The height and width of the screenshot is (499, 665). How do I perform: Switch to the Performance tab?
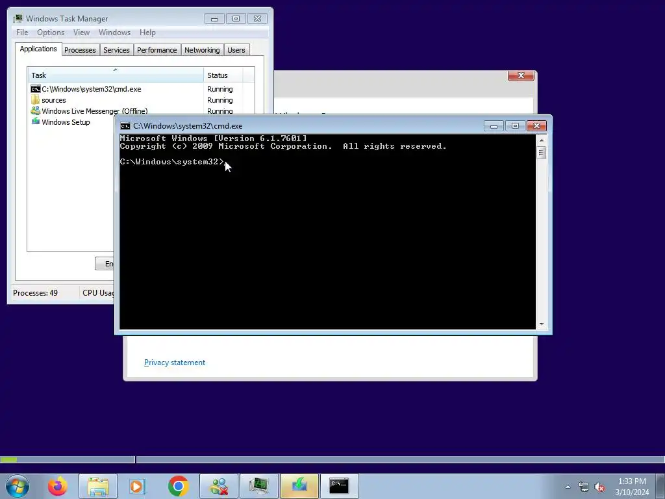click(157, 50)
